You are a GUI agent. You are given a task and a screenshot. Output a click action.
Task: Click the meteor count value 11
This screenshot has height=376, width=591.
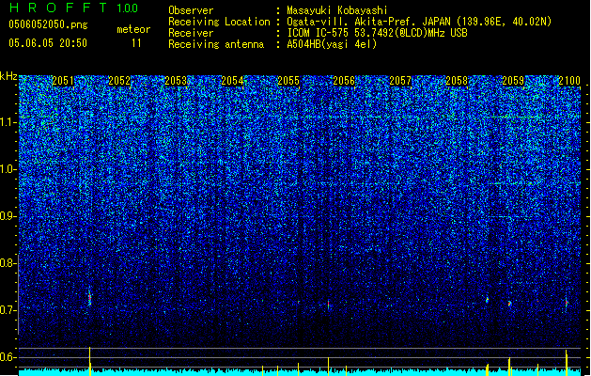(x=136, y=43)
